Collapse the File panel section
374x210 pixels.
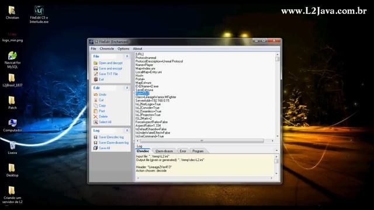coord(127,57)
